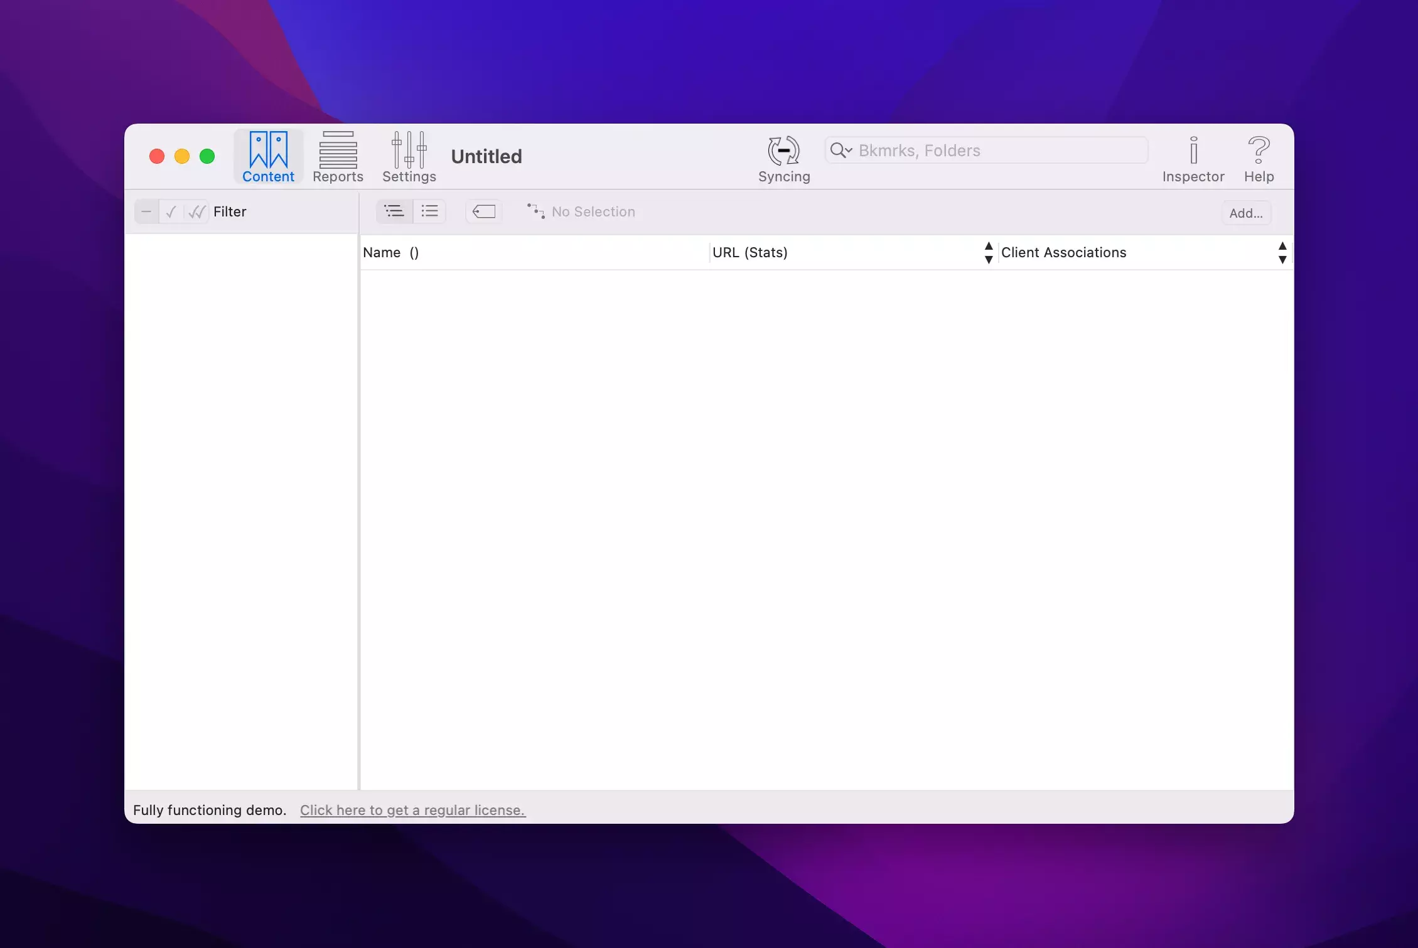
Task: Switch to flat bulleted list view
Action: point(429,211)
